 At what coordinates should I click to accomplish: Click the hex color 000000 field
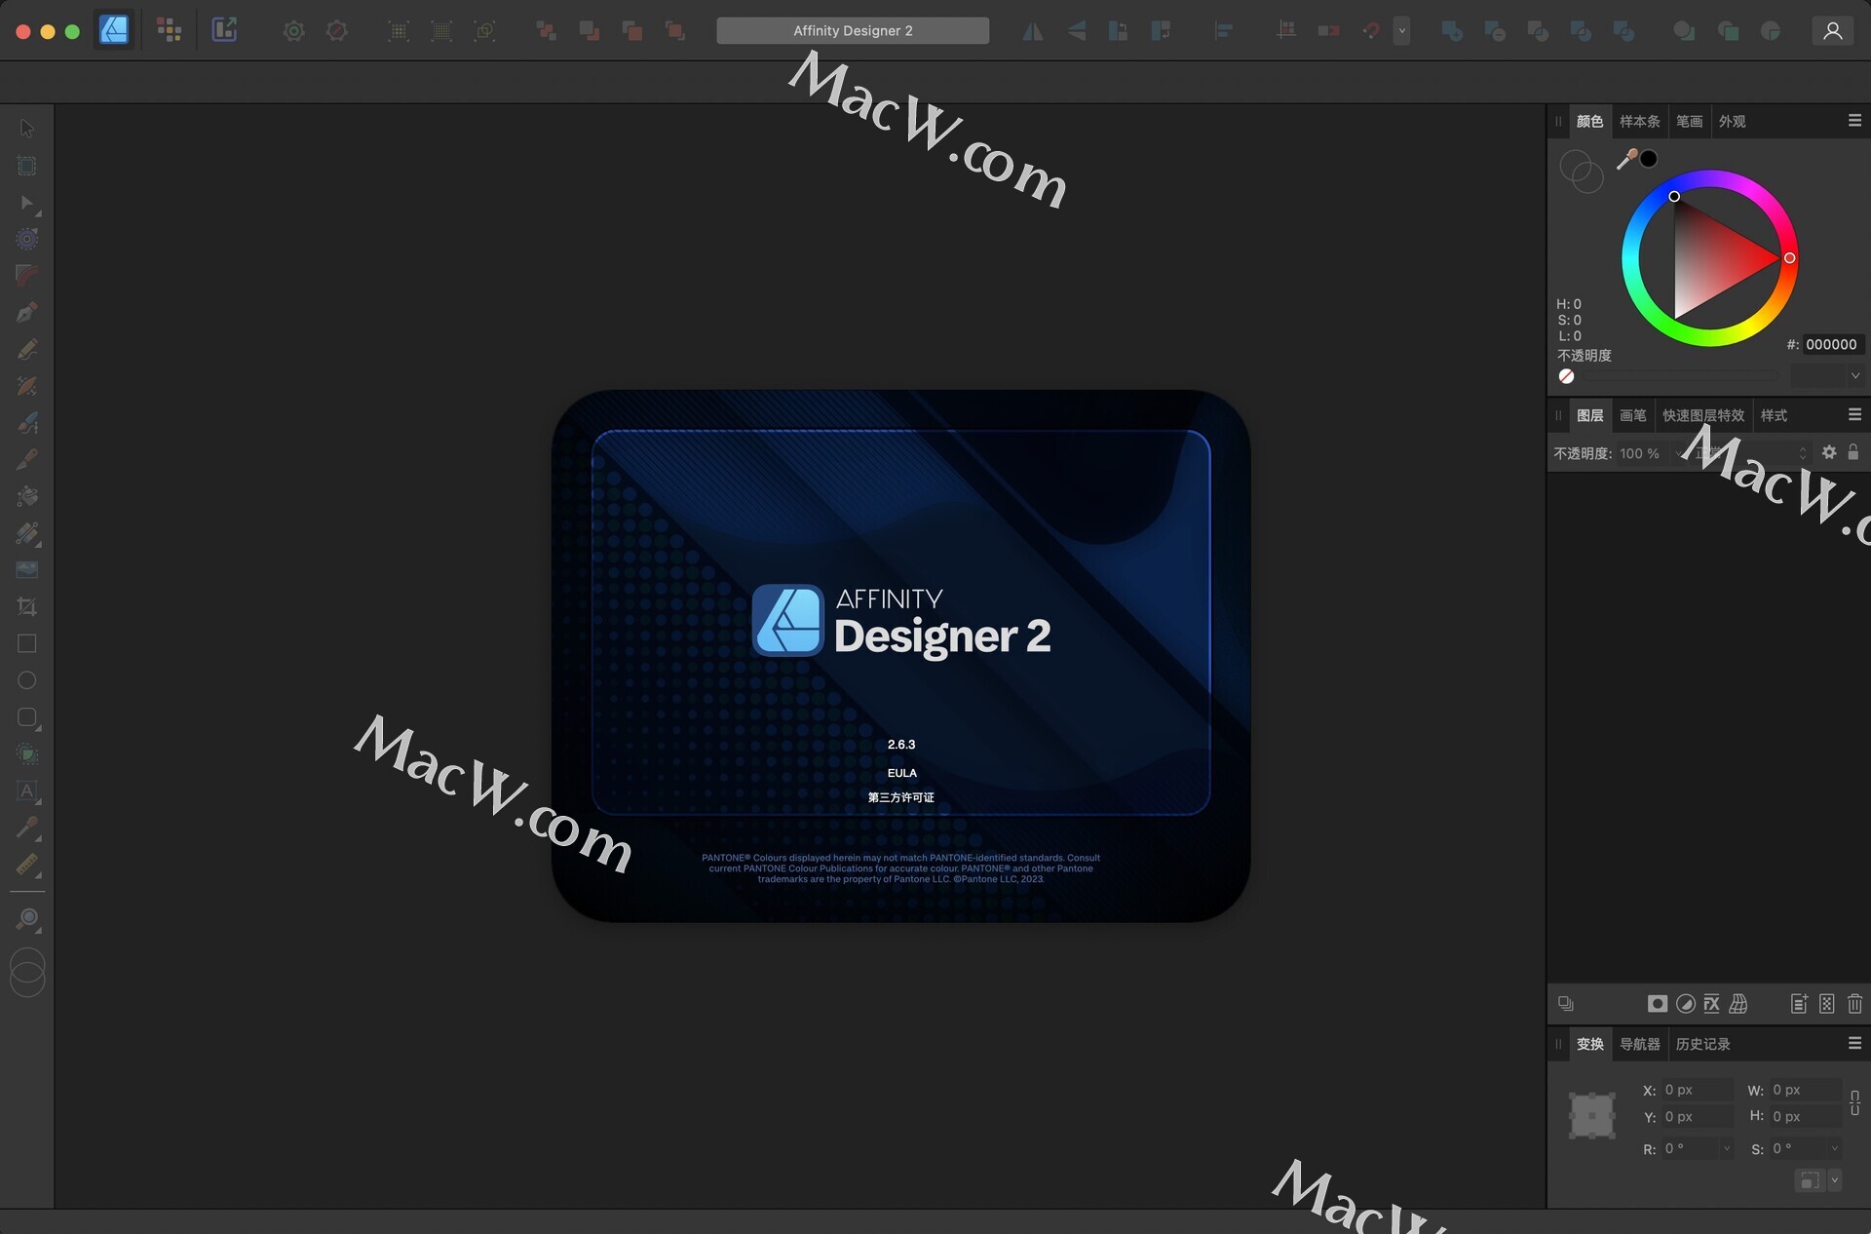coord(1832,344)
